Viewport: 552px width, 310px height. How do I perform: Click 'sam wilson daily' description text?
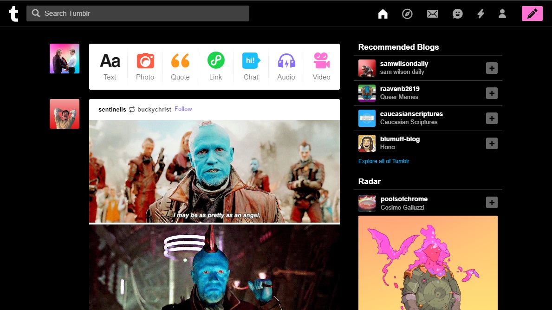click(x=402, y=72)
